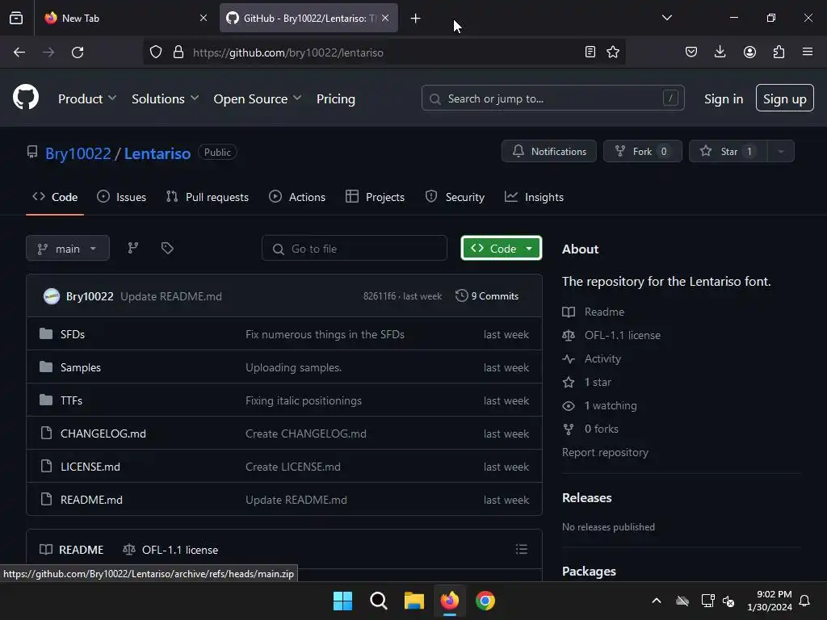Screen dimensions: 827x620
Task: Click the Report repository link
Action: (x=605, y=452)
